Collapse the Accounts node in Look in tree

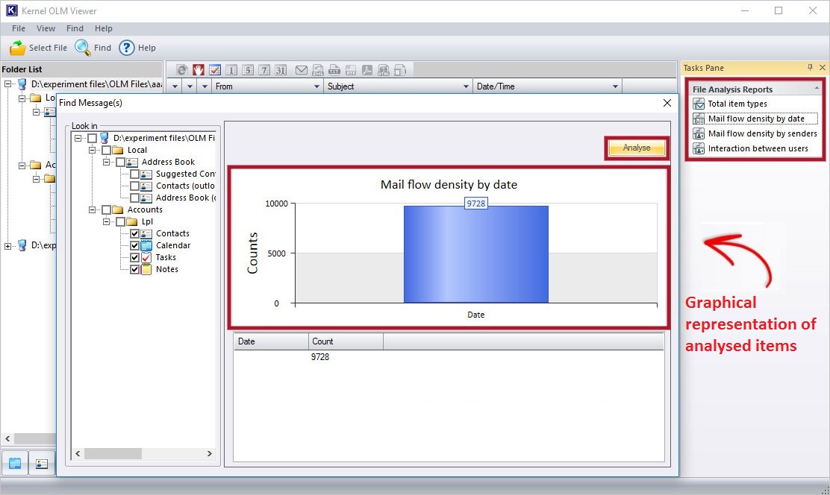click(93, 209)
